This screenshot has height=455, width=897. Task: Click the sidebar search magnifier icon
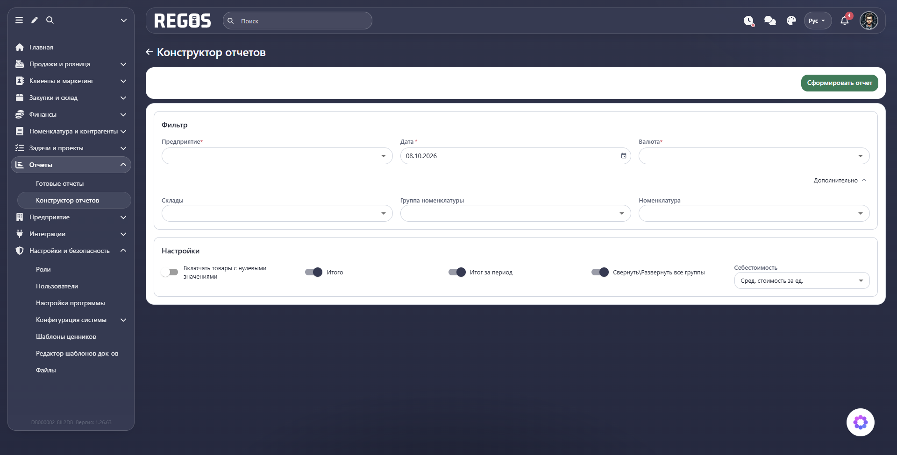tap(50, 20)
